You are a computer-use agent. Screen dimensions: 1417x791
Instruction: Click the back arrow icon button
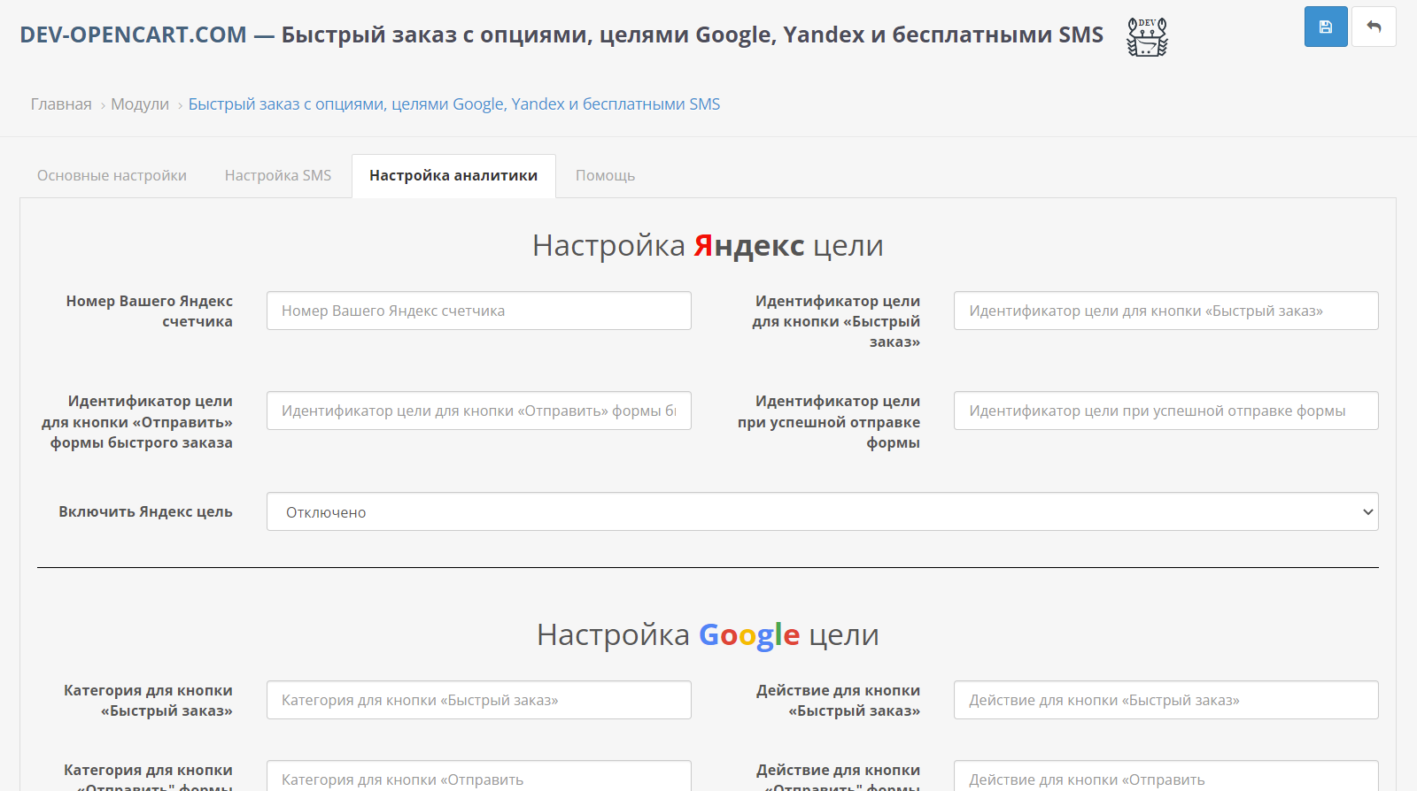click(1374, 27)
